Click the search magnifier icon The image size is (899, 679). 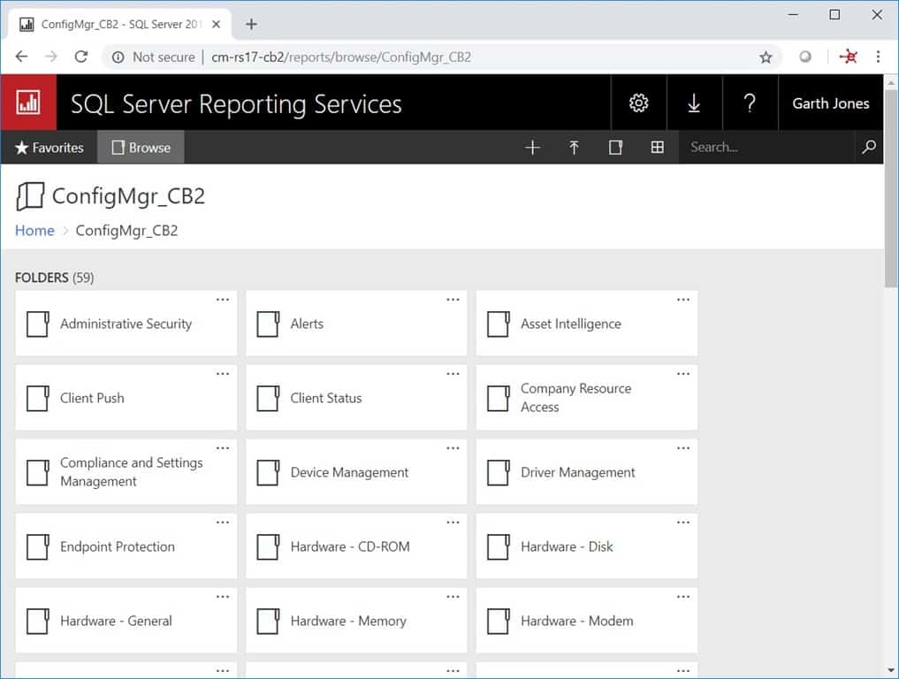click(868, 148)
